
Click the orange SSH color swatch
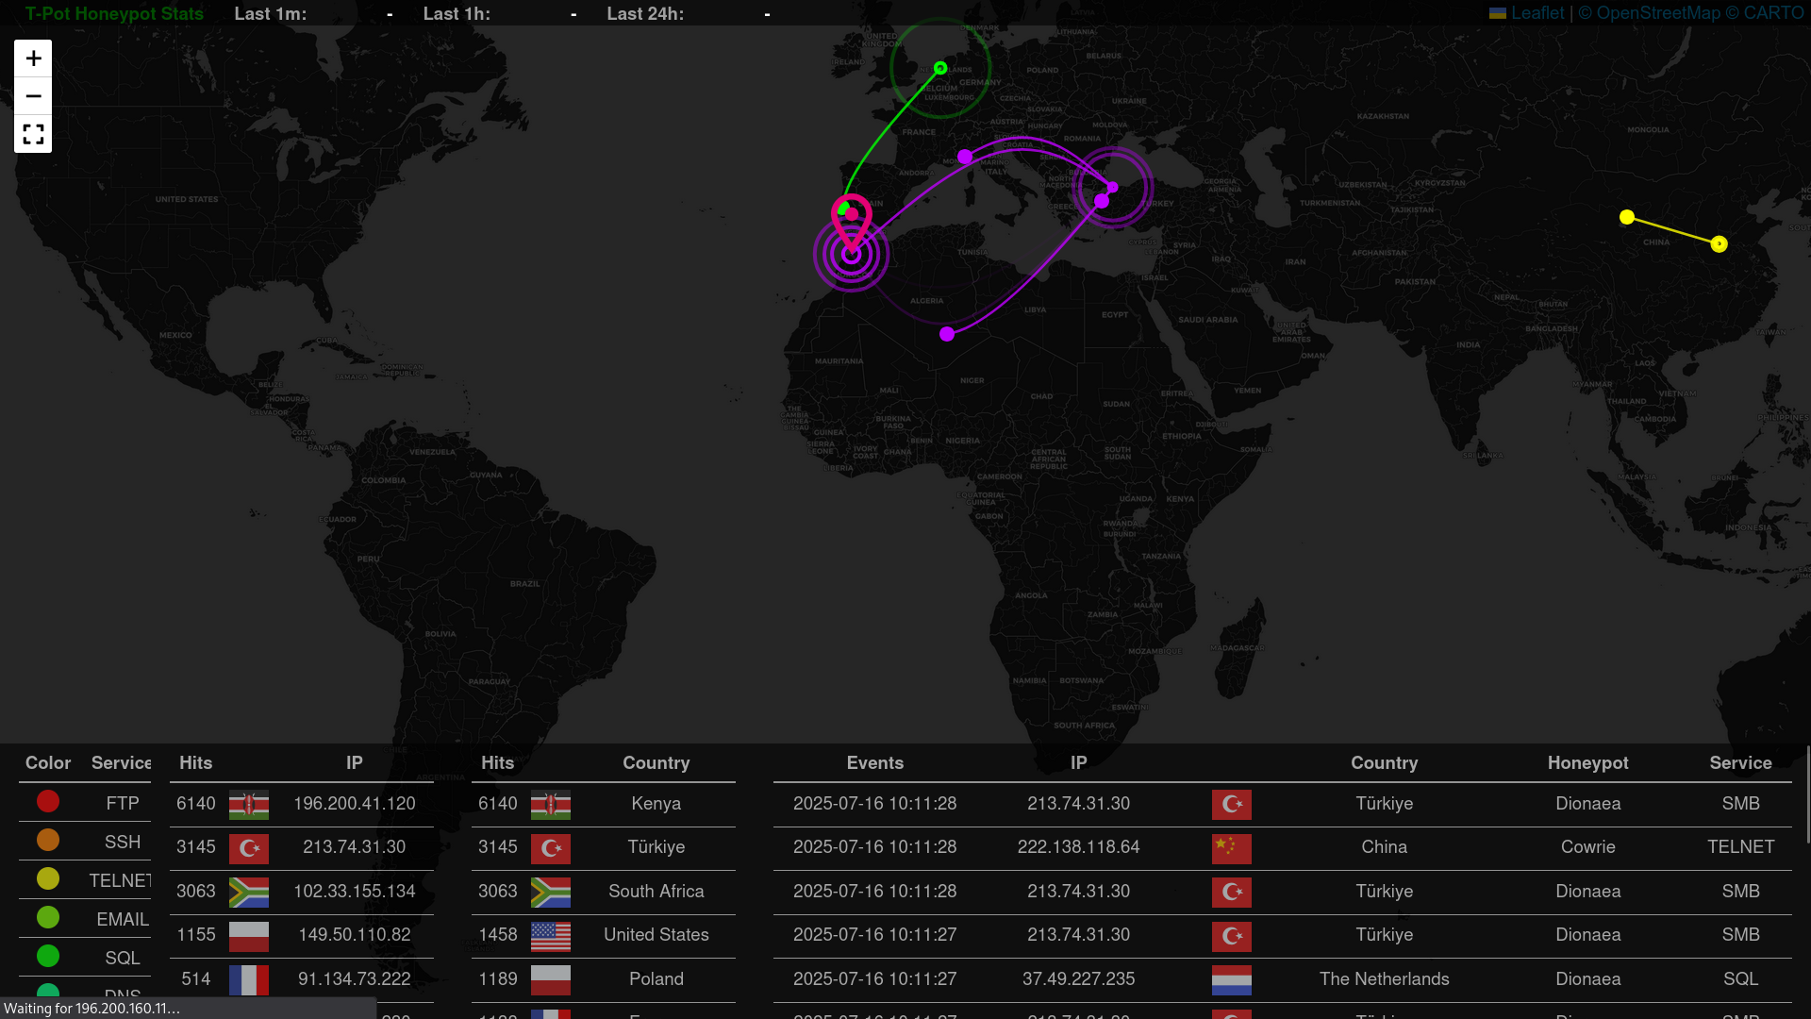click(48, 840)
